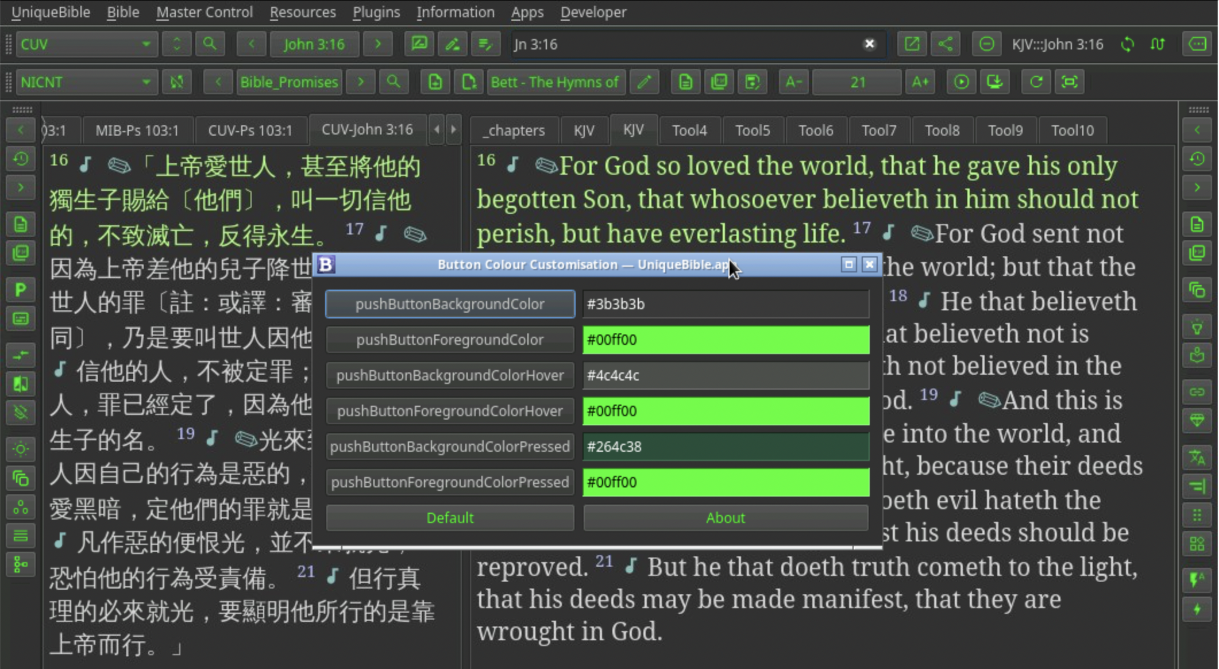
Task: Click the pushButtonForegroundColor button
Action: 450,340
